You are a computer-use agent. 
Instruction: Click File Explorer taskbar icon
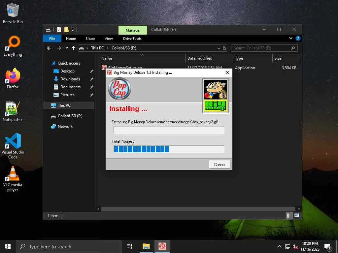click(146, 246)
